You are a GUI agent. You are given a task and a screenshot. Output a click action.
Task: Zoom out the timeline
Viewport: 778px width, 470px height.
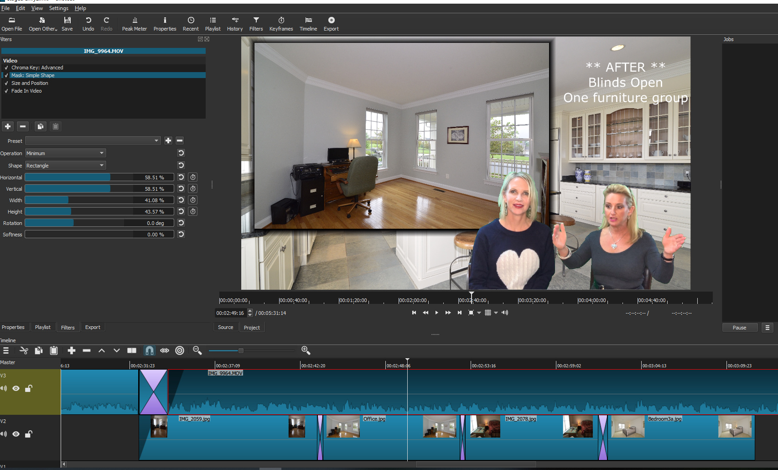click(x=197, y=350)
